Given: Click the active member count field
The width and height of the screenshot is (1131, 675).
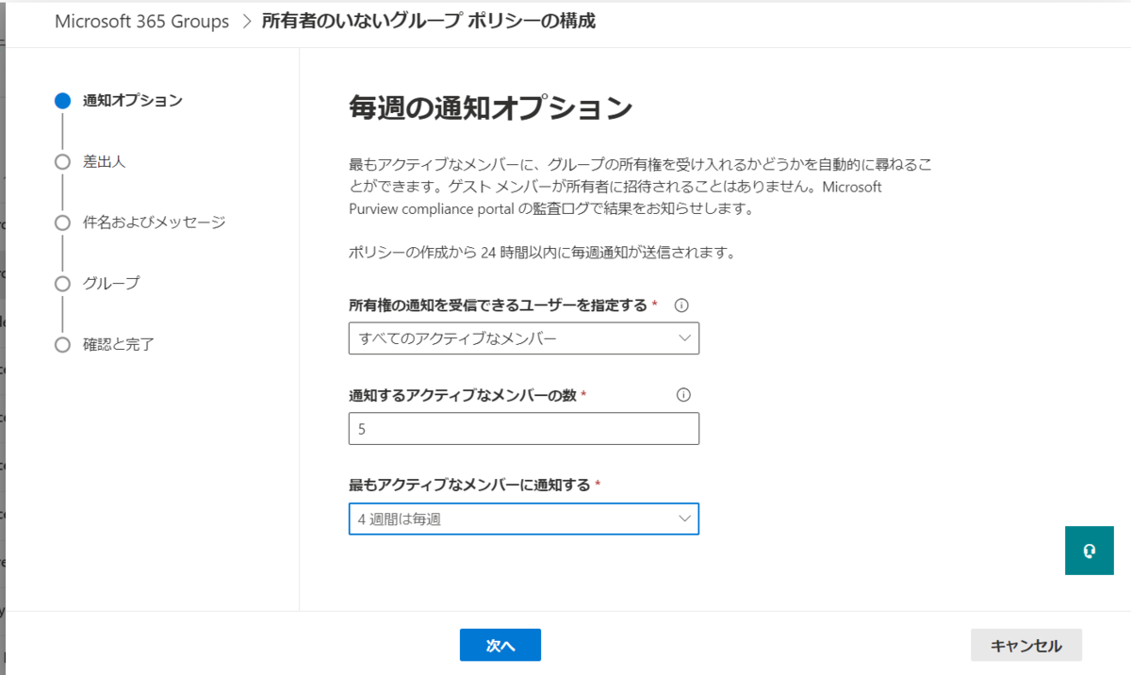Looking at the screenshot, I should pos(524,429).
